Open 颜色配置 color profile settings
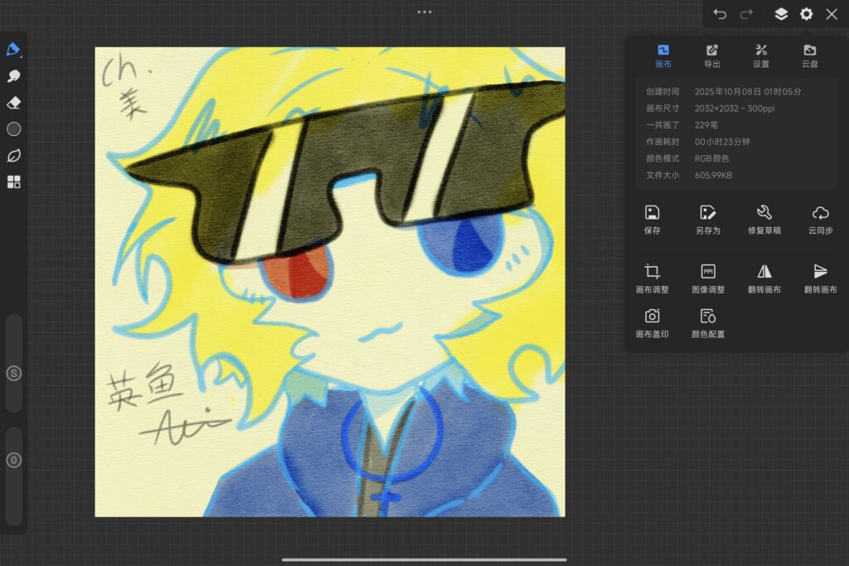 pos(708,322)
